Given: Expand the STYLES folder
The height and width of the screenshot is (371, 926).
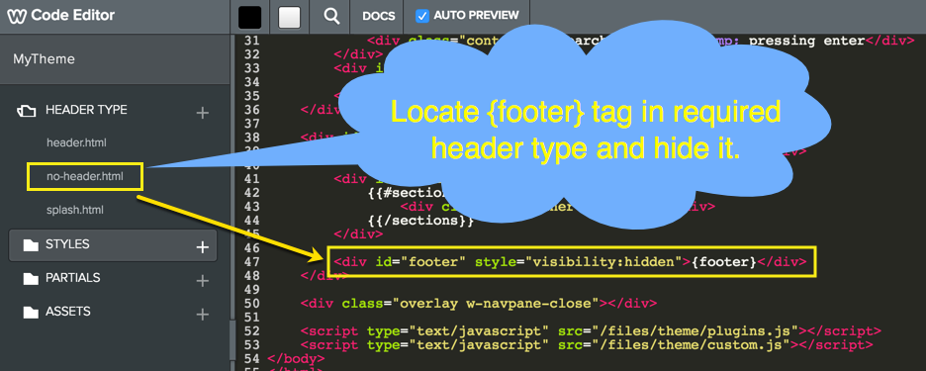Looking at the screenshot, I should (67, 244).
